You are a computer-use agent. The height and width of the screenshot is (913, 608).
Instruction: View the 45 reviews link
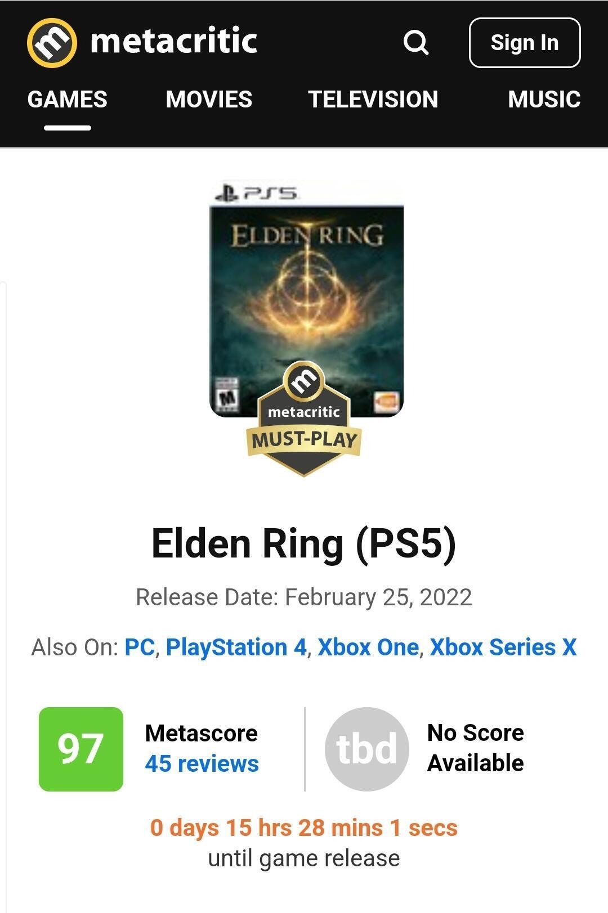click(x=202, y=763)
